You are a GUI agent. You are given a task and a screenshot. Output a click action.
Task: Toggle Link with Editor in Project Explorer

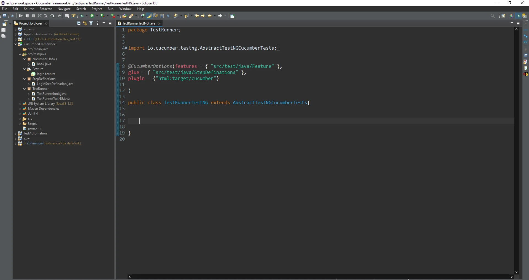click(85, 23)
